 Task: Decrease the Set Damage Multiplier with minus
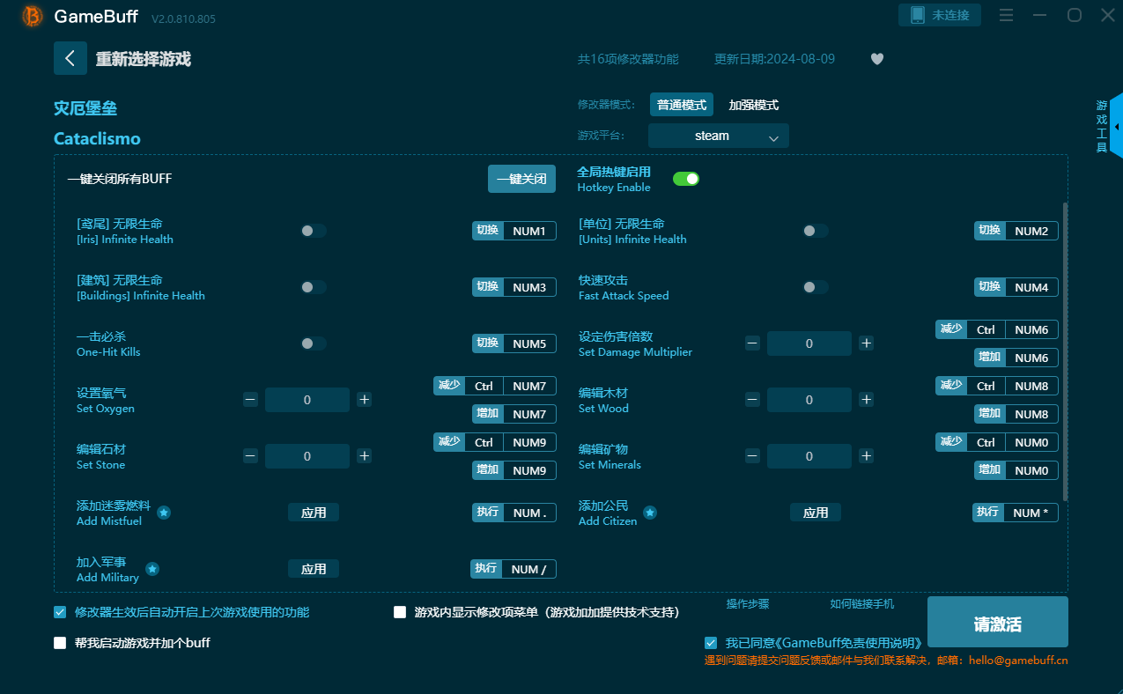[x=752, y=343]
